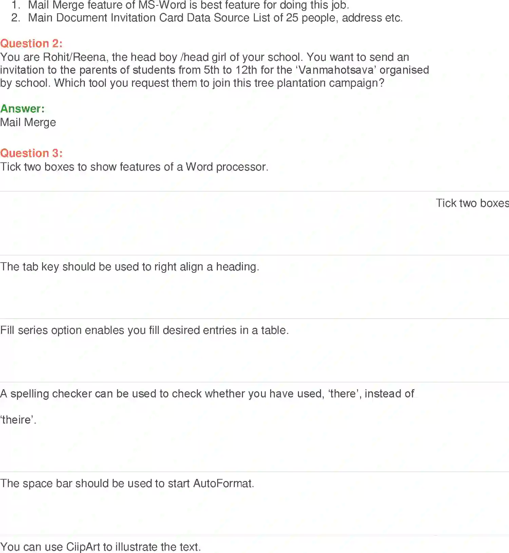Click the 'Fill series option' table row

pos(144,330)
